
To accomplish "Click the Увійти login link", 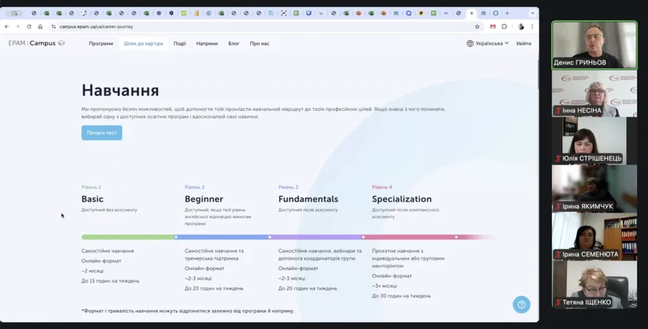I will point(523,44).
